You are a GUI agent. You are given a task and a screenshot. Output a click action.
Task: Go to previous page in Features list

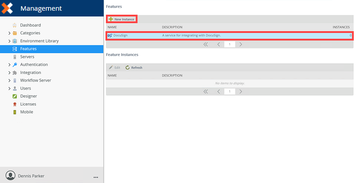(x=218, y=44)
